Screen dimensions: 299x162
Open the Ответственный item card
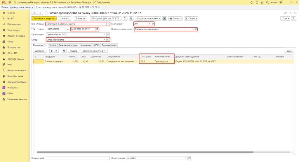pos(189,158)
